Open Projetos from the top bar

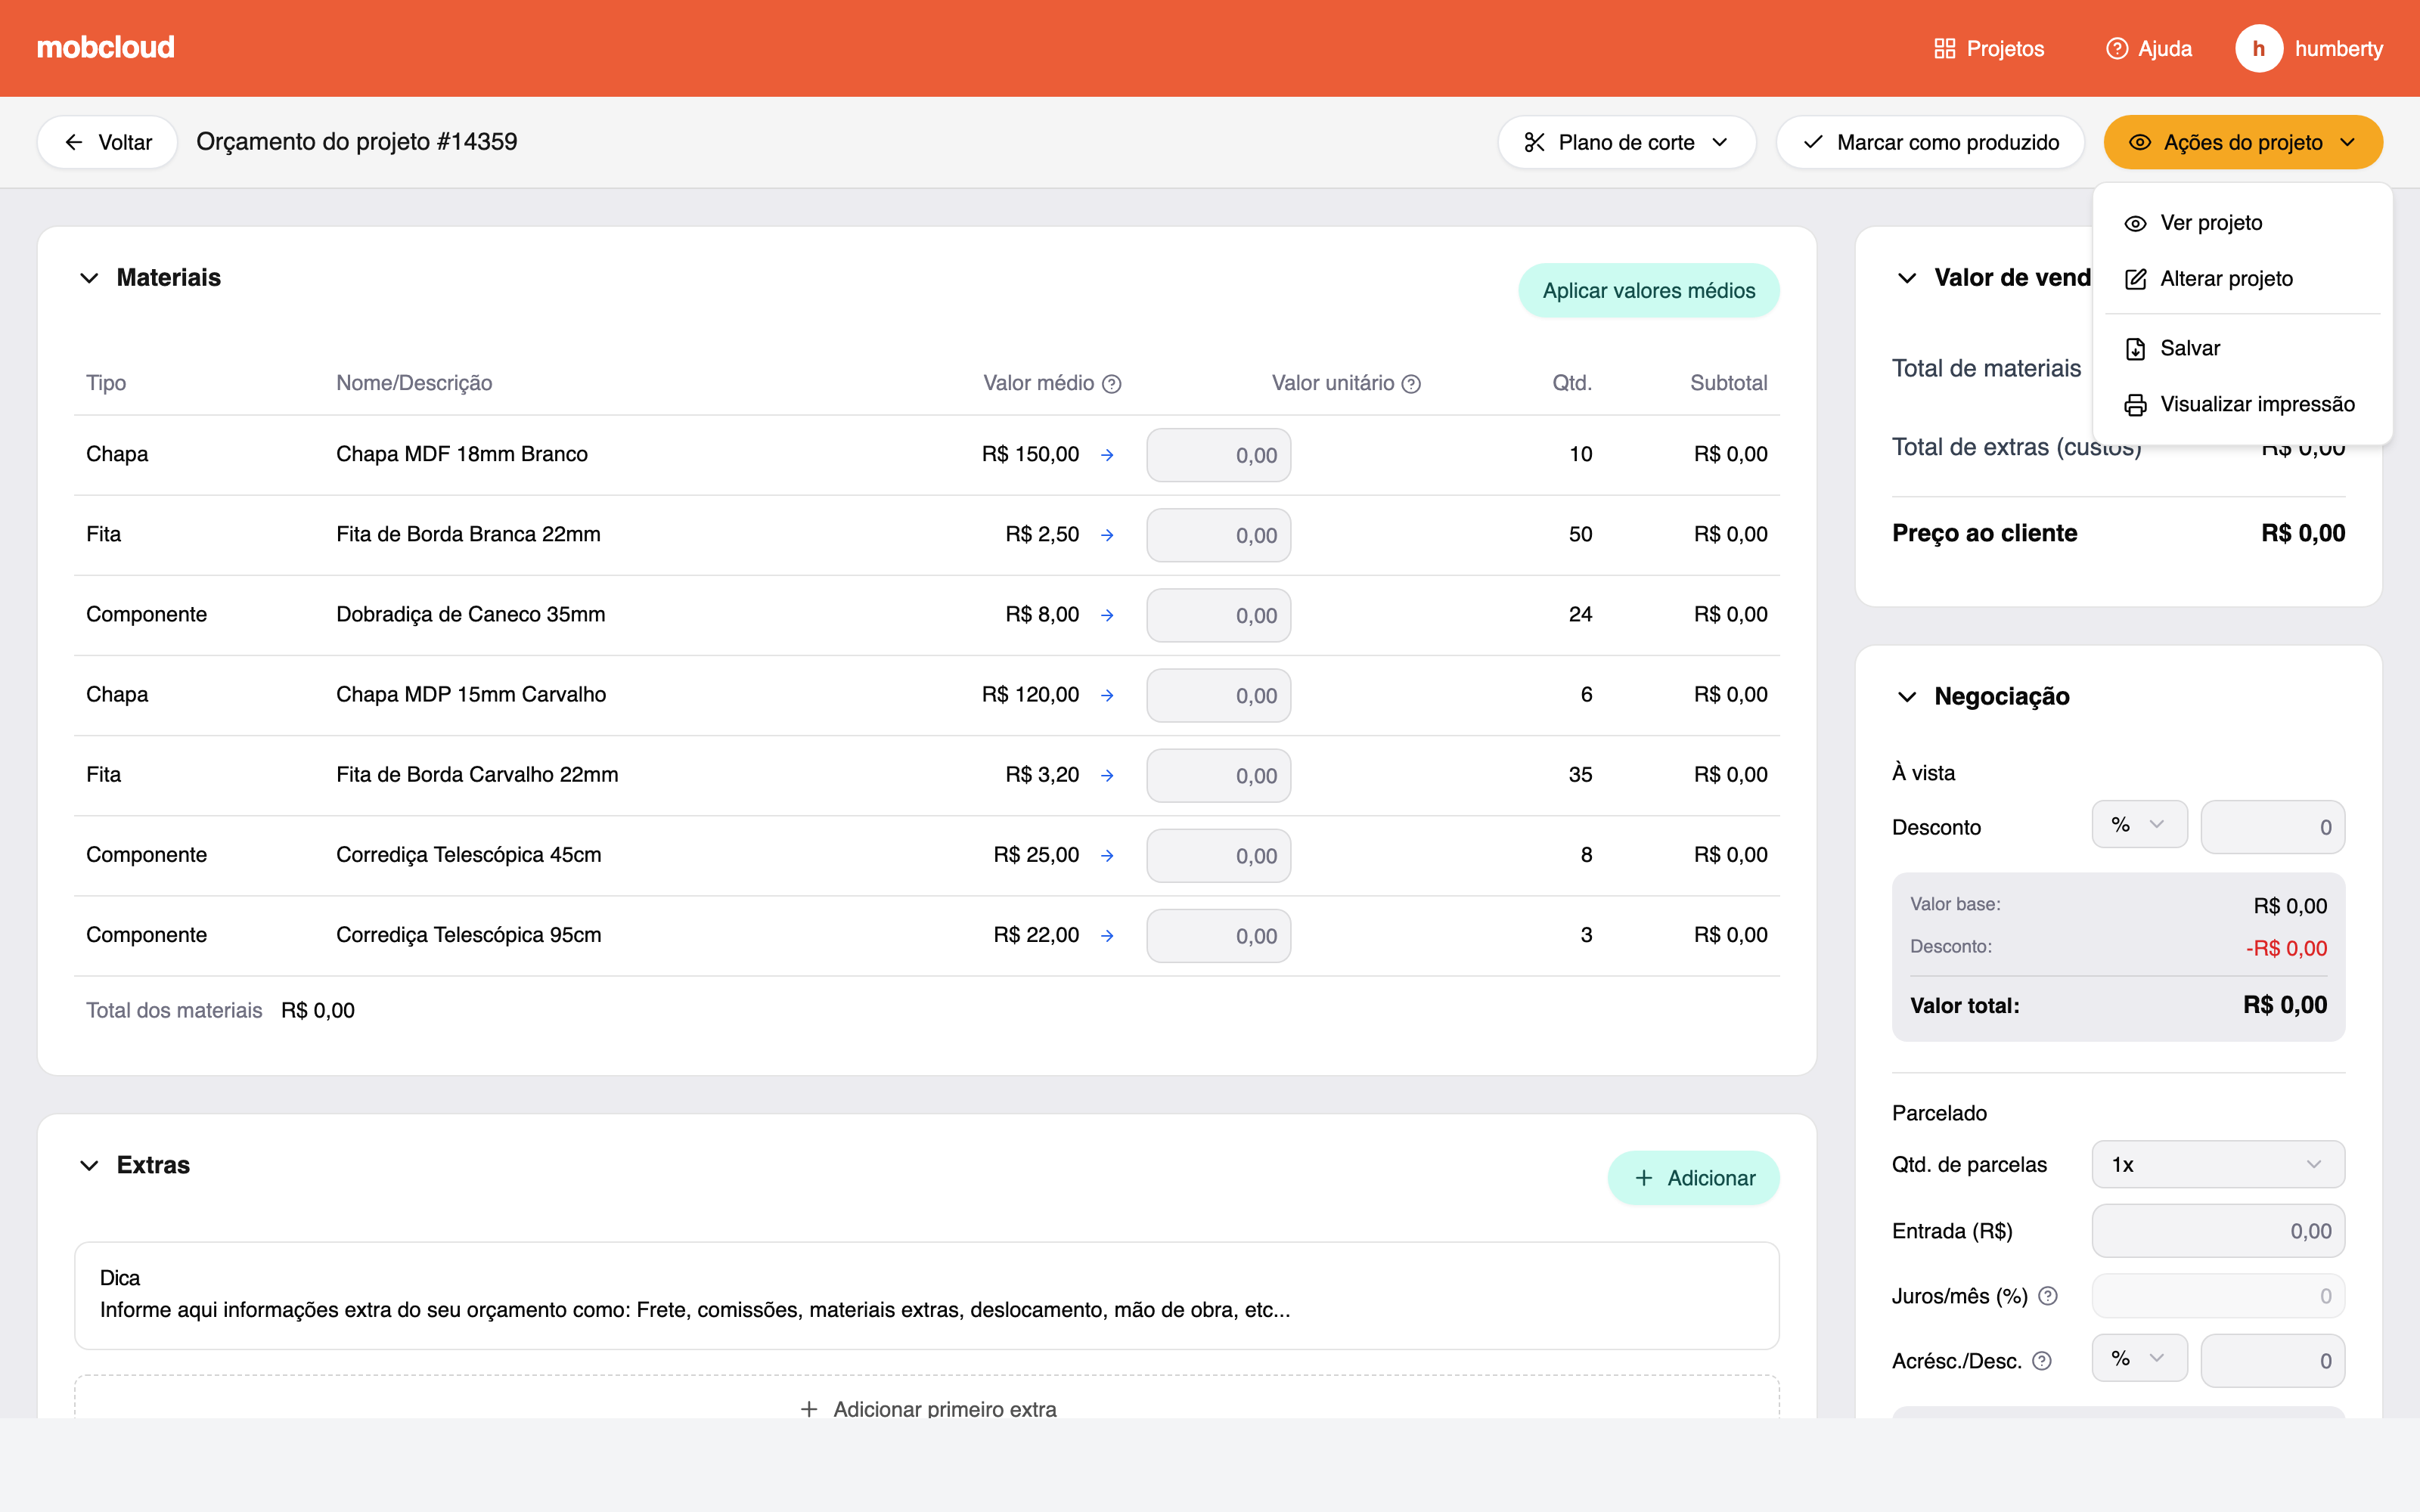click(1989, 48)
